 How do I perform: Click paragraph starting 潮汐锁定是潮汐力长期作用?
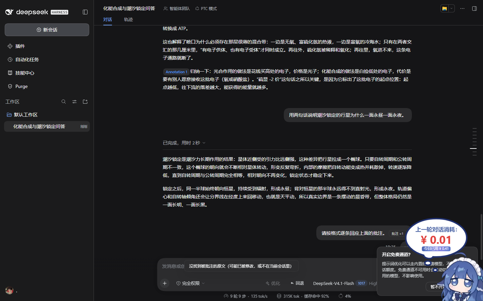[287, 167]
